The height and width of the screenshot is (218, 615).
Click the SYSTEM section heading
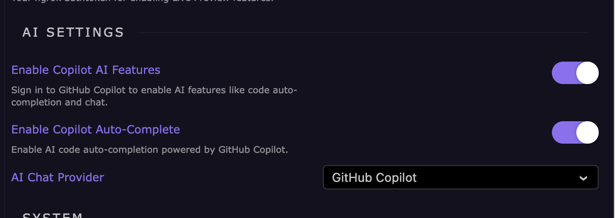[x=53, y=215]
